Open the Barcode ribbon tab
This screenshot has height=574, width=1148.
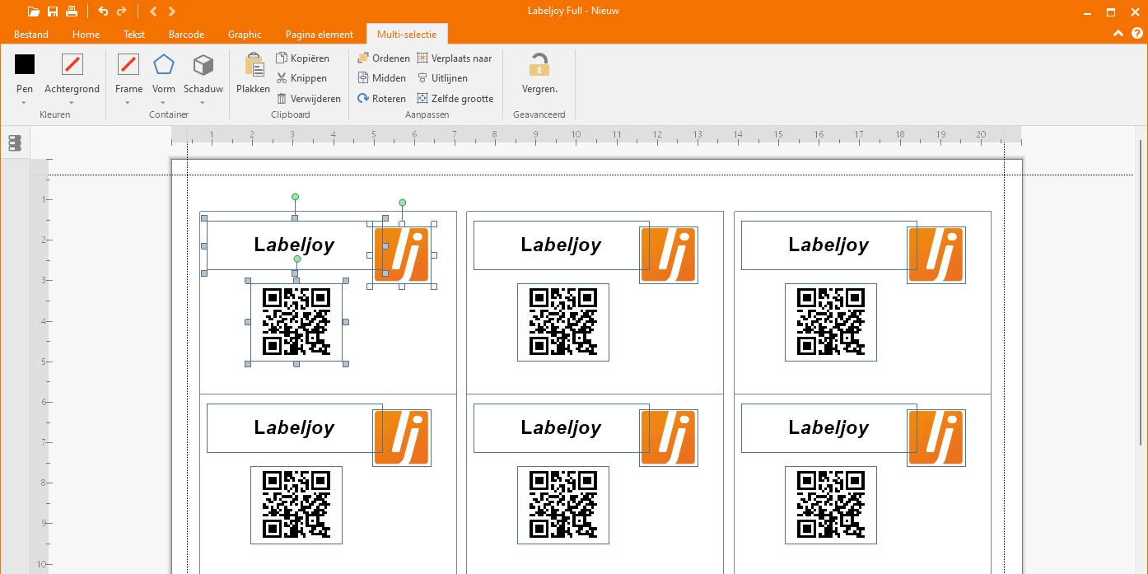[x=186, y=35]
